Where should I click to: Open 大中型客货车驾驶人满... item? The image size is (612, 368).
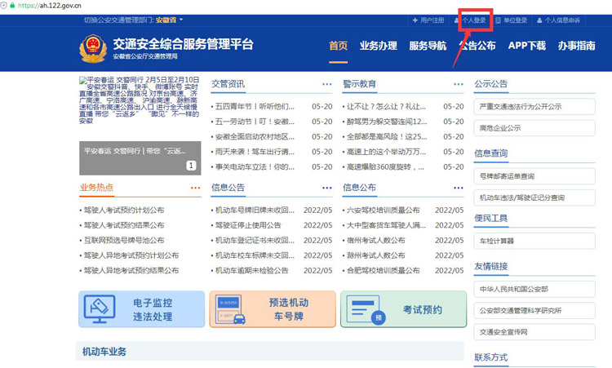[x=387, y=225]
